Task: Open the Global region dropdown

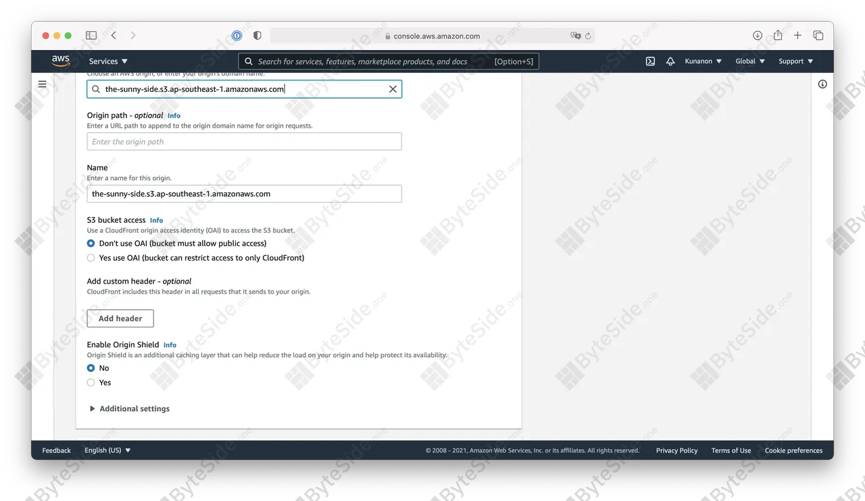Action: pyautogui.click(x=750, y=61)
